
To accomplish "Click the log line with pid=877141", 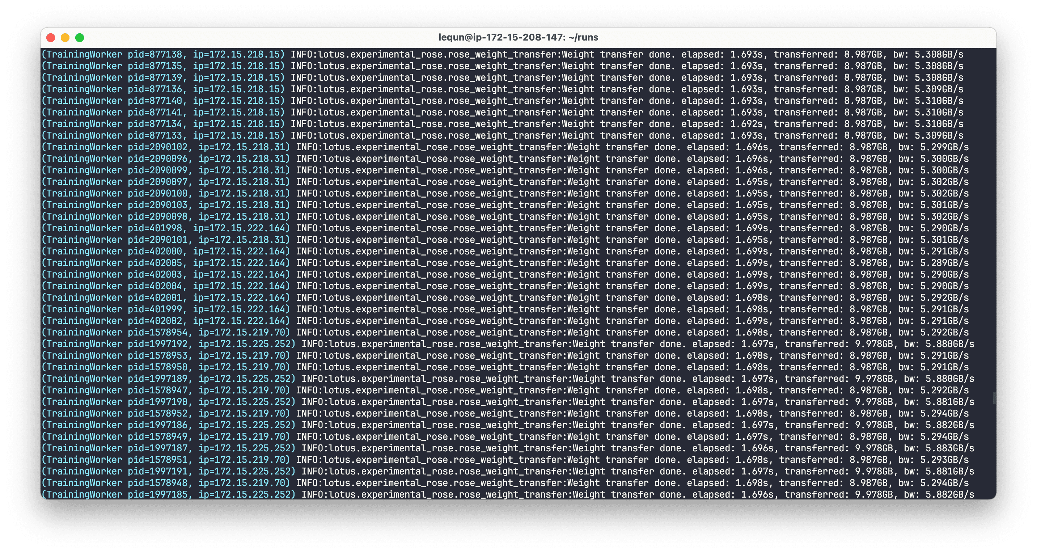I will (502, 112).
